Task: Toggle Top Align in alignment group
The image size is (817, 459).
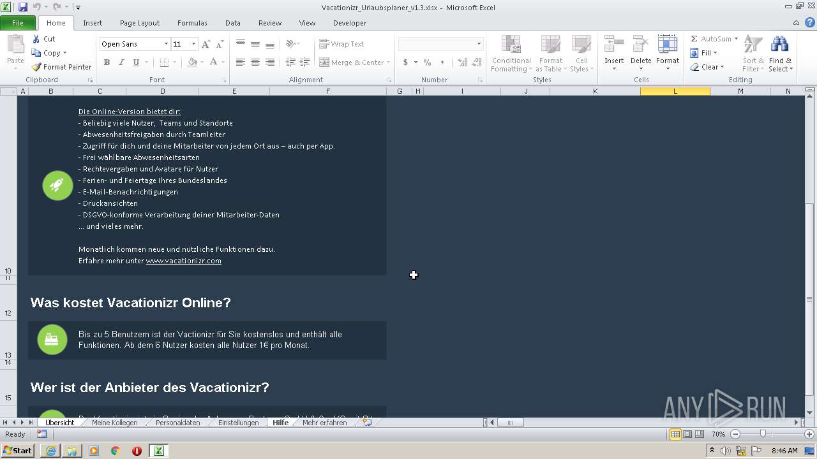Action: 240,44
